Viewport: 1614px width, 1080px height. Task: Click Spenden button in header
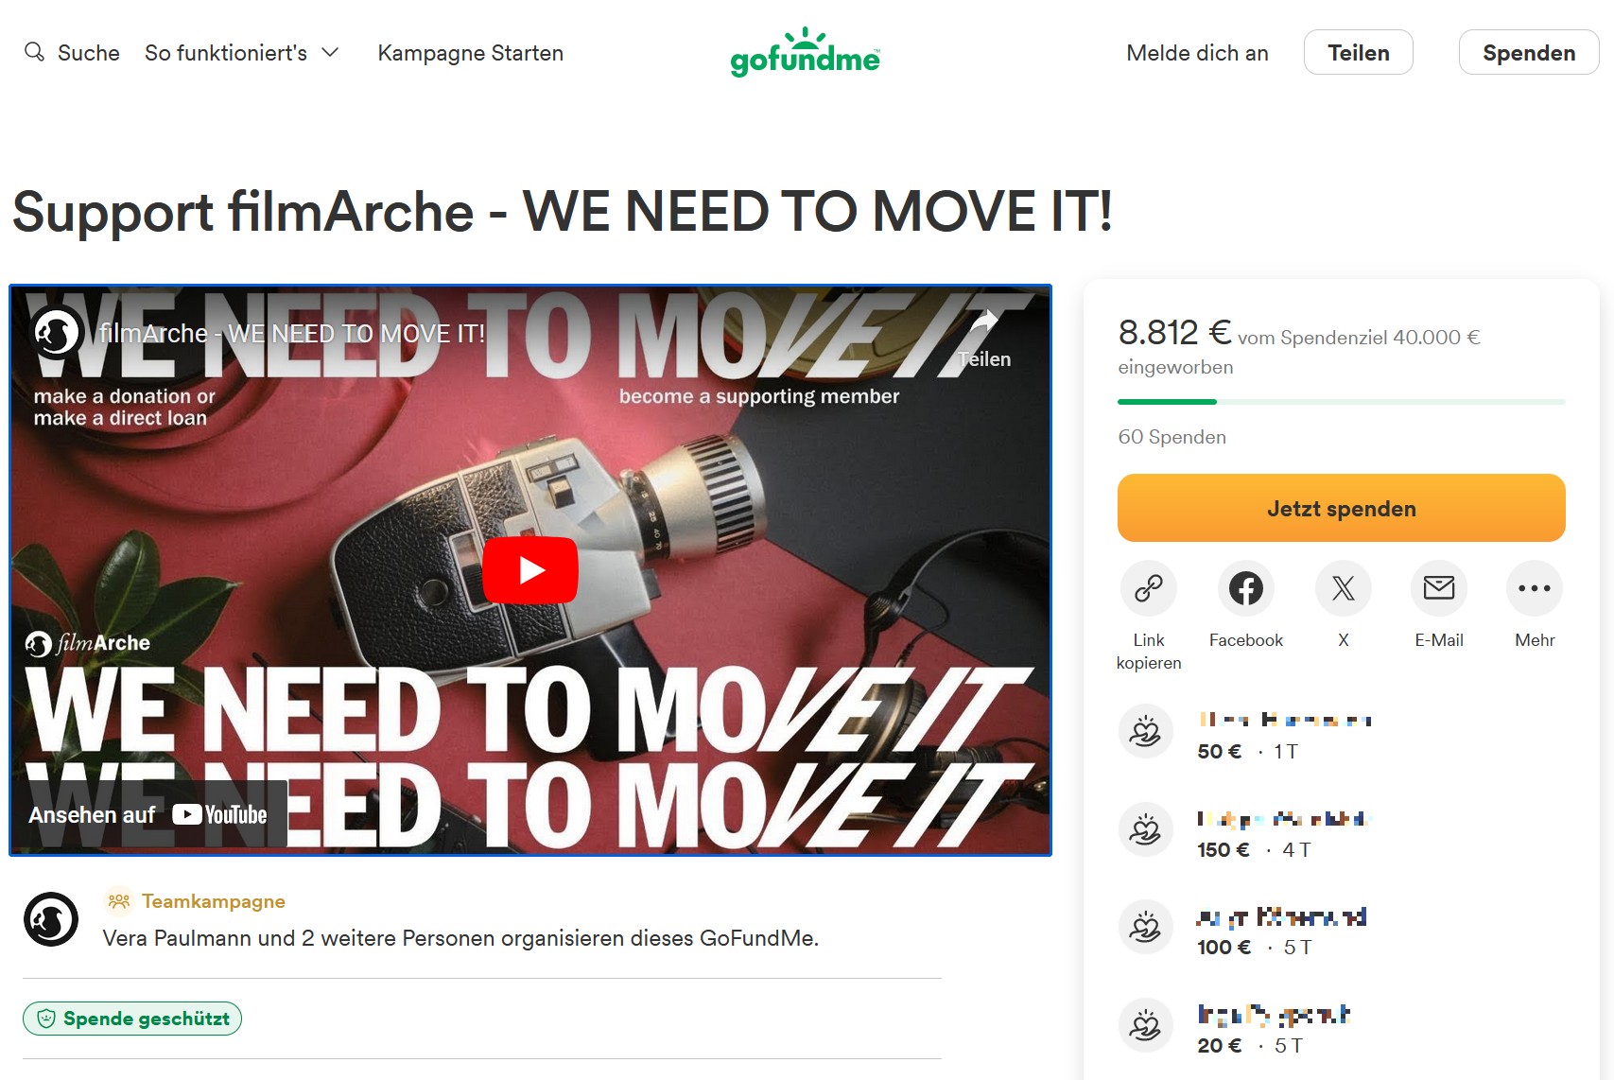[1528, 52]
